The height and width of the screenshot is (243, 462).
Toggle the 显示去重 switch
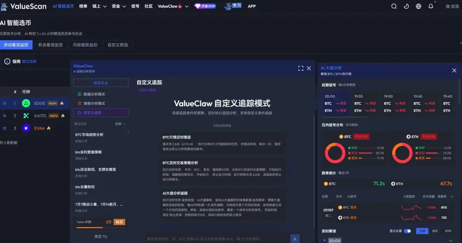408,231
